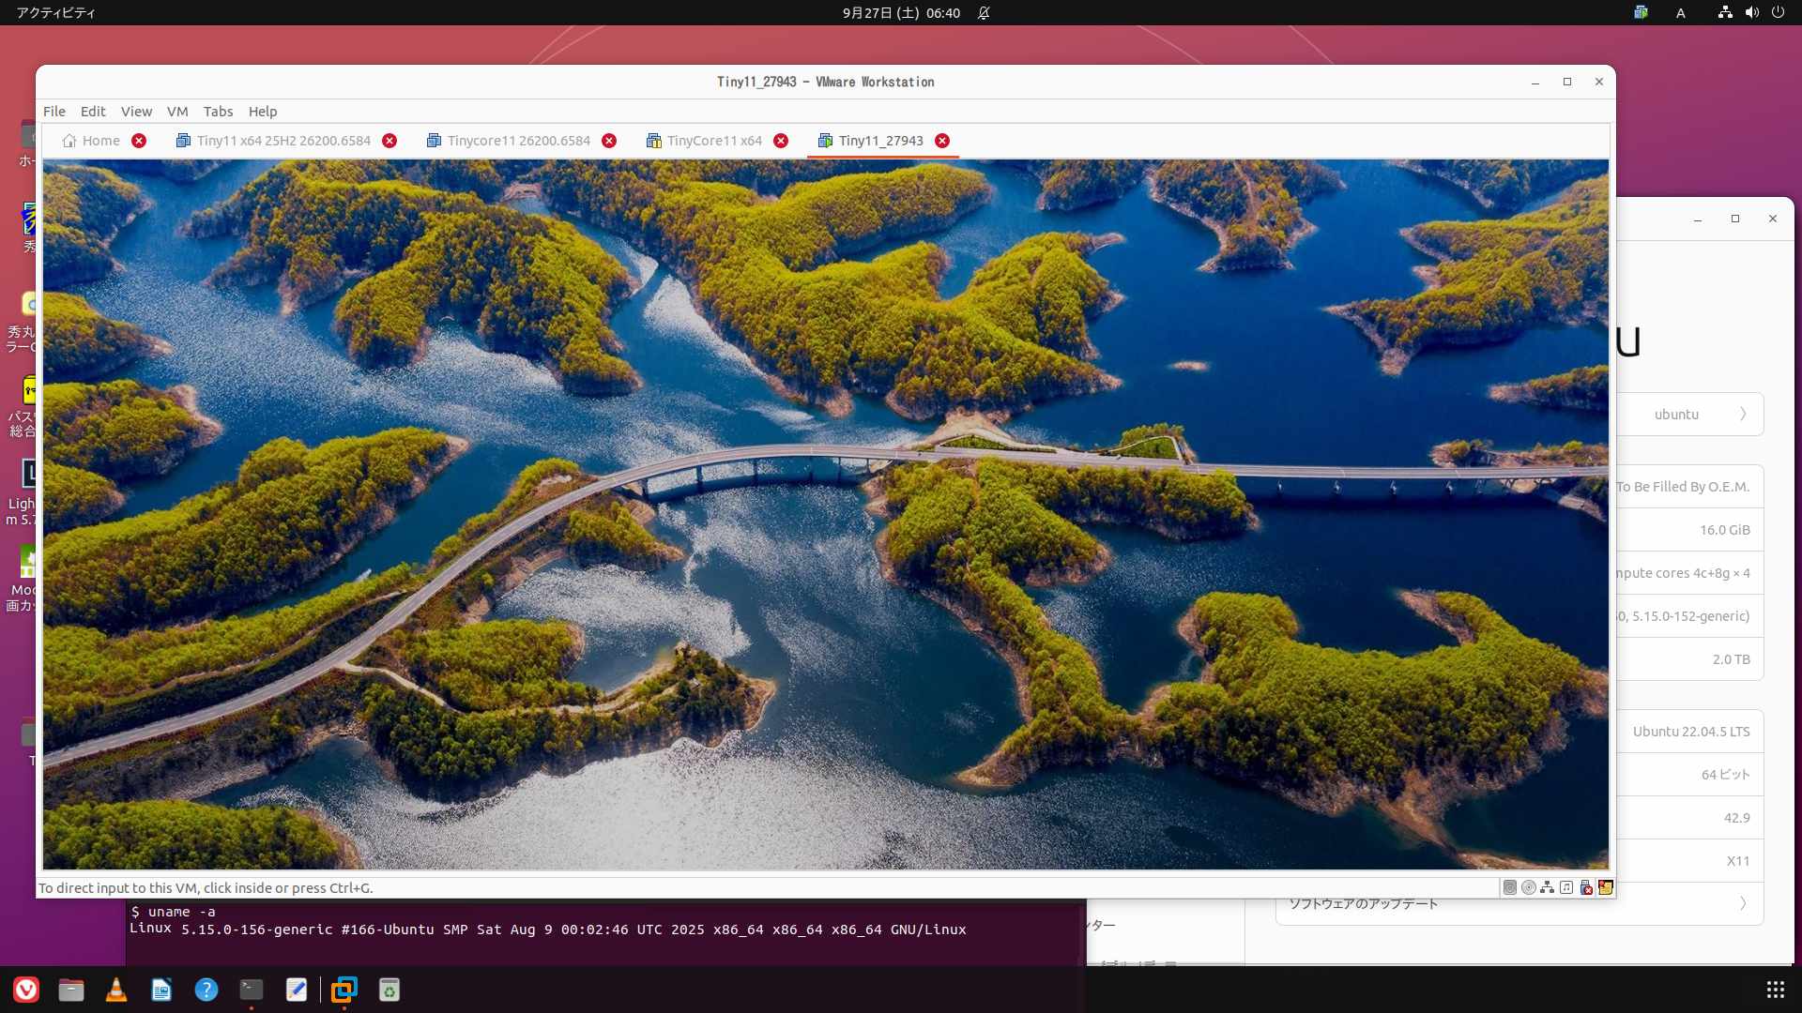Click the USB device status icon
Screen dimensions: 1802x1013
coord(1586,887)
